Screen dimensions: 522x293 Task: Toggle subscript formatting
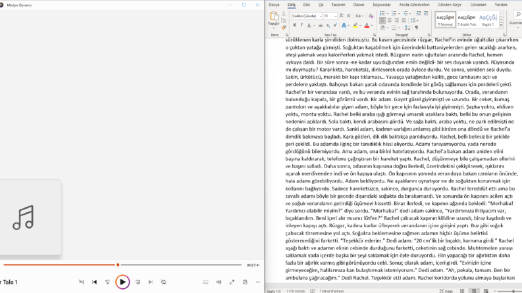[x=328, y=25]
